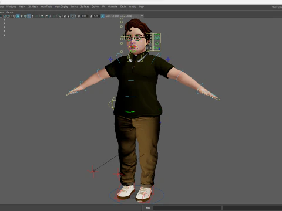Open the Arnold menu
This screenshot has width=282, height=211.
point(133,6)
